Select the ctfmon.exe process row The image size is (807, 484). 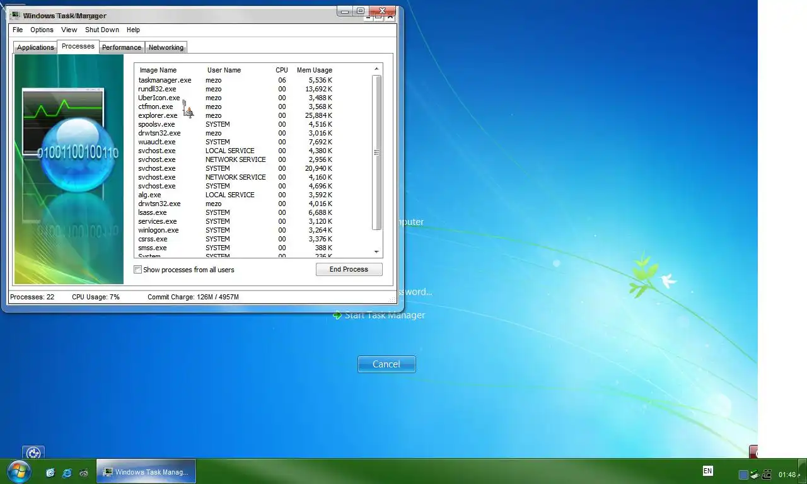coord(235,107)
